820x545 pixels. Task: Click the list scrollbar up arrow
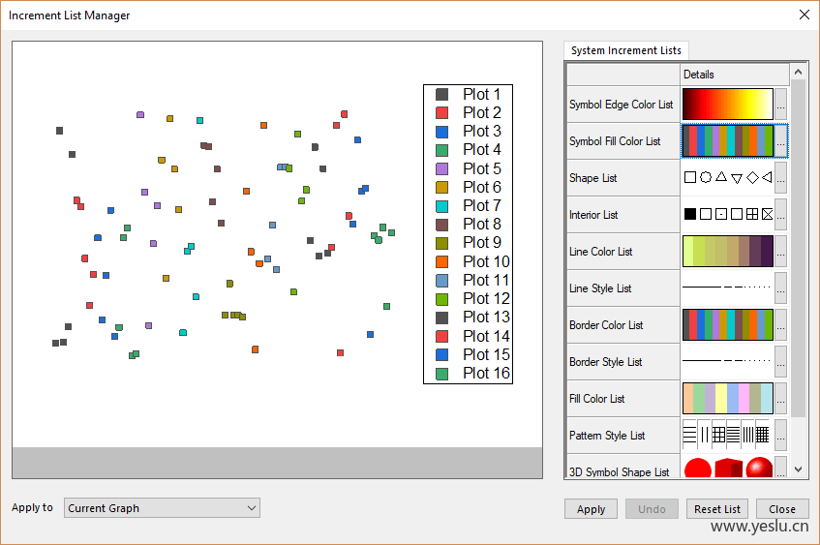tap(798, 72)
